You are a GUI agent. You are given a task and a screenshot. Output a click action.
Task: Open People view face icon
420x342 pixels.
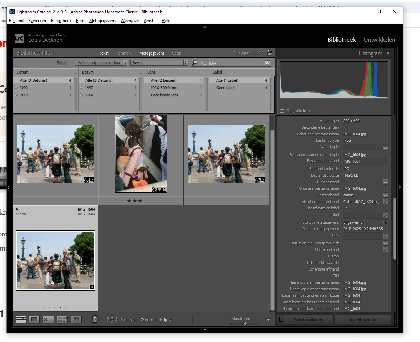76,320
